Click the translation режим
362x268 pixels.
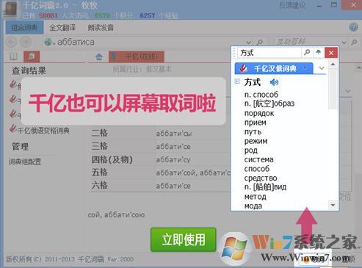(256, 141)
